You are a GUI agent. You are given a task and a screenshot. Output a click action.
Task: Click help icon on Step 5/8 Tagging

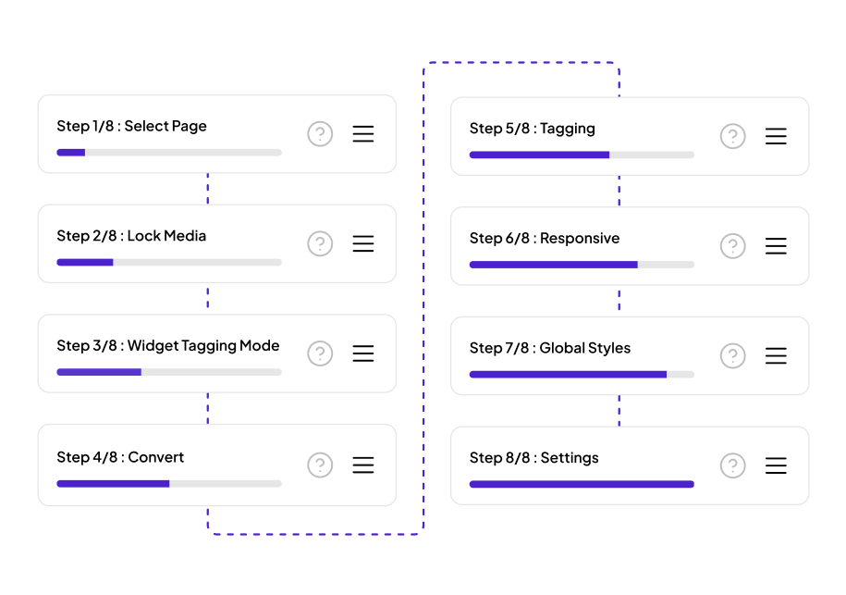[x=732, y=136]
